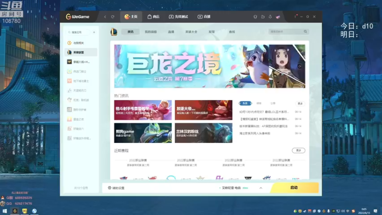Select the 饥荒 联机版 sidebar entry
The width and height of the screenshot is (382, 215).
pos(81,100)
